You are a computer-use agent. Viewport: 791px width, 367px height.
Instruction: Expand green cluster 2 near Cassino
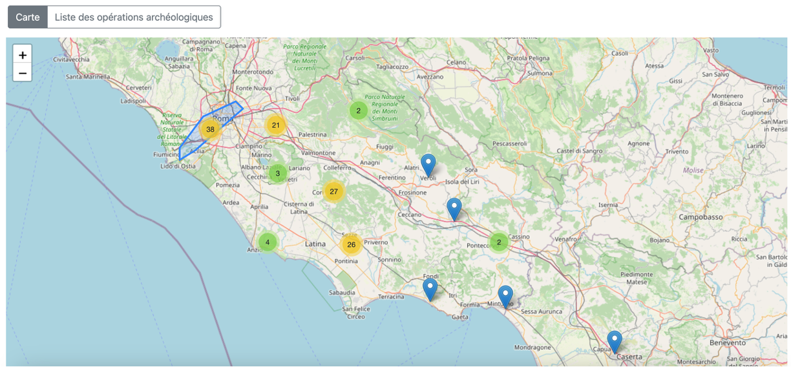498,242
